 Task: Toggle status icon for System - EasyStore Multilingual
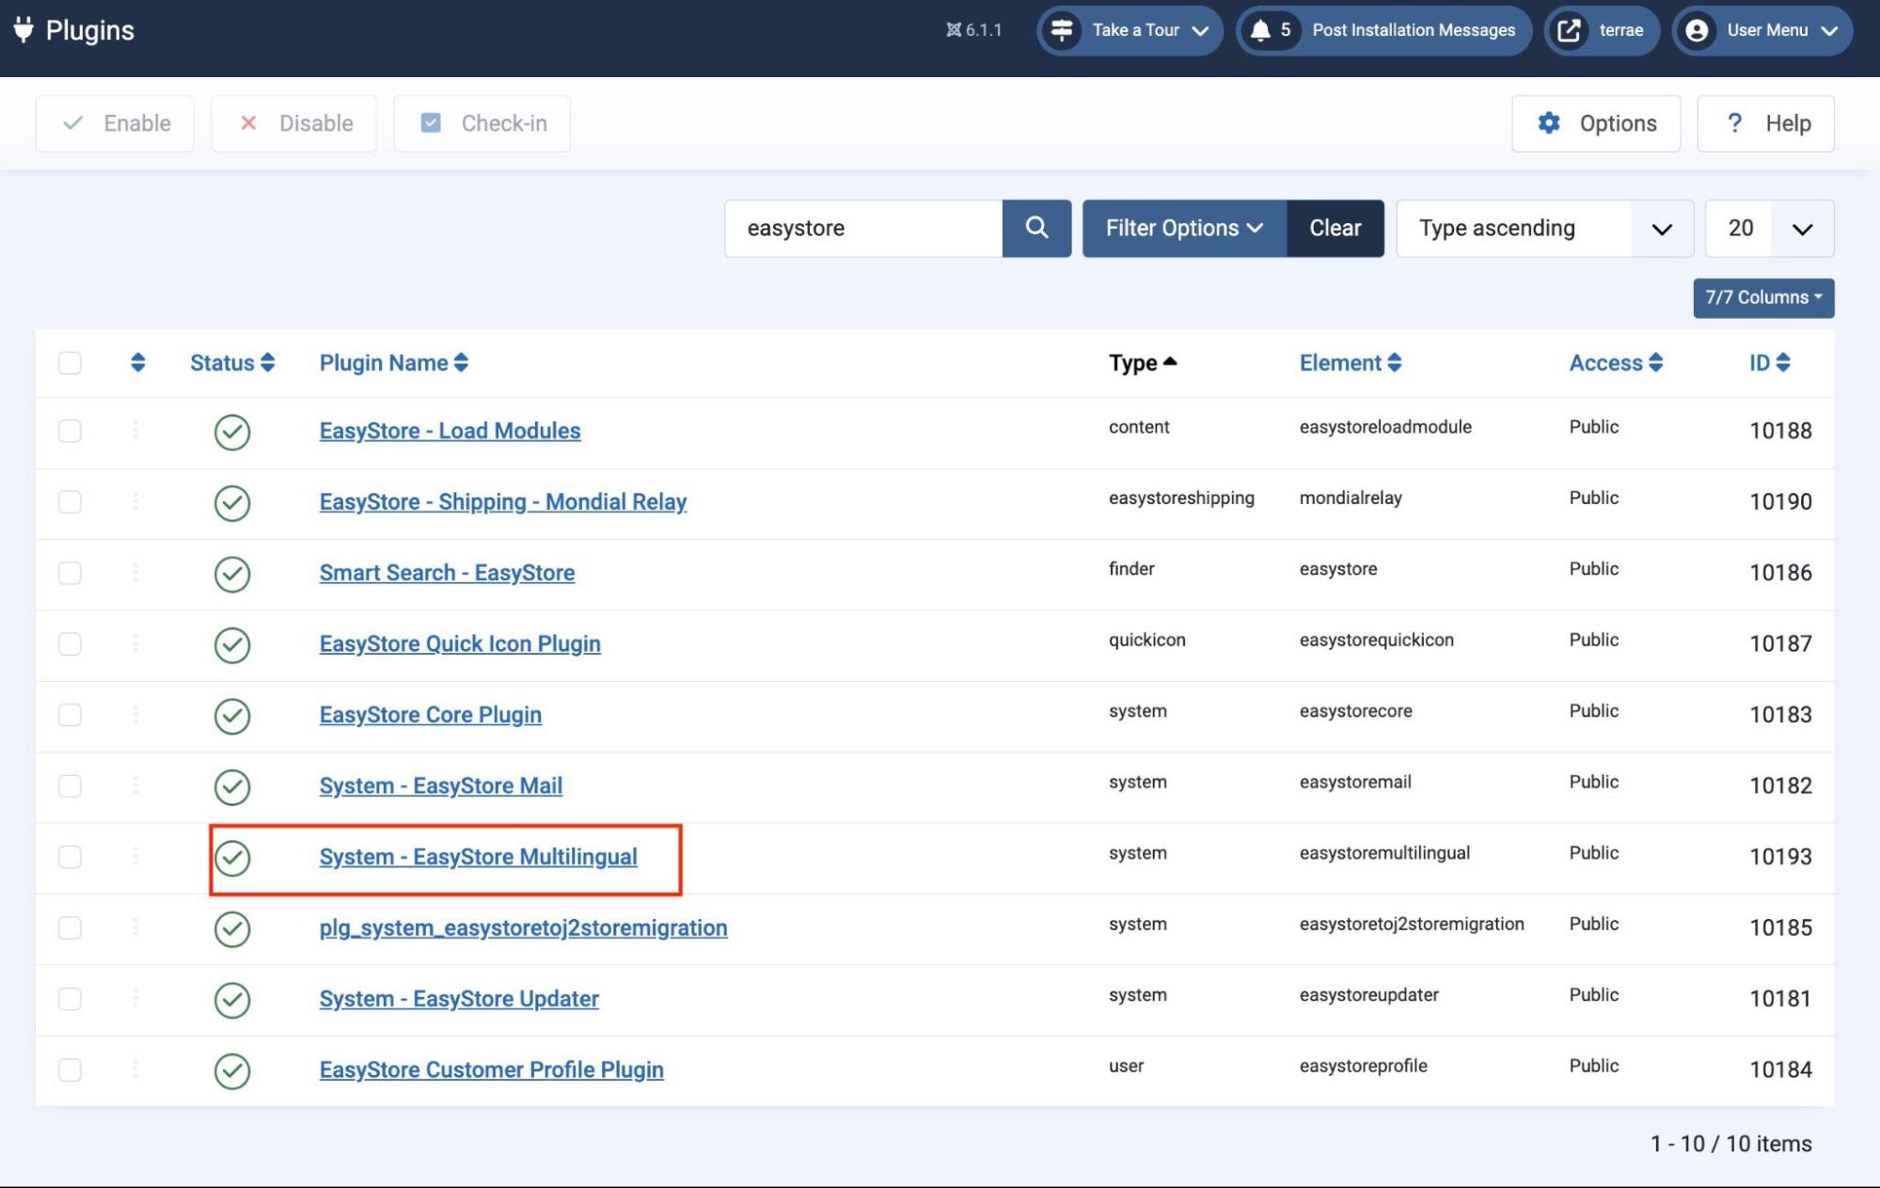(x=232, y=858)
